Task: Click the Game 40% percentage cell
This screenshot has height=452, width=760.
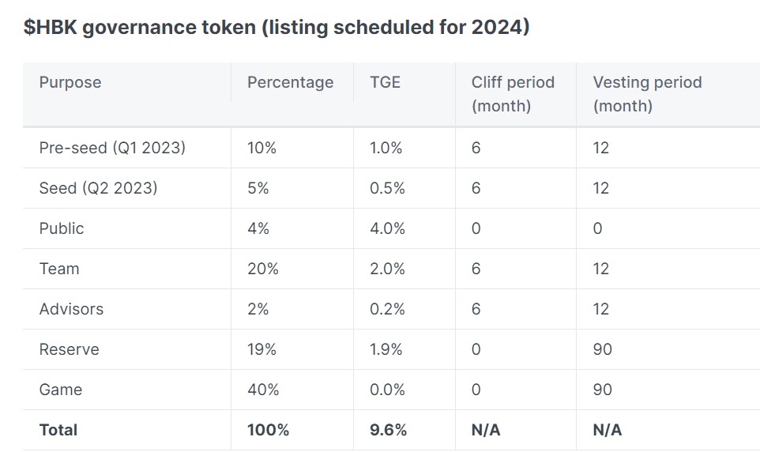Action: [x=263, y=390]
